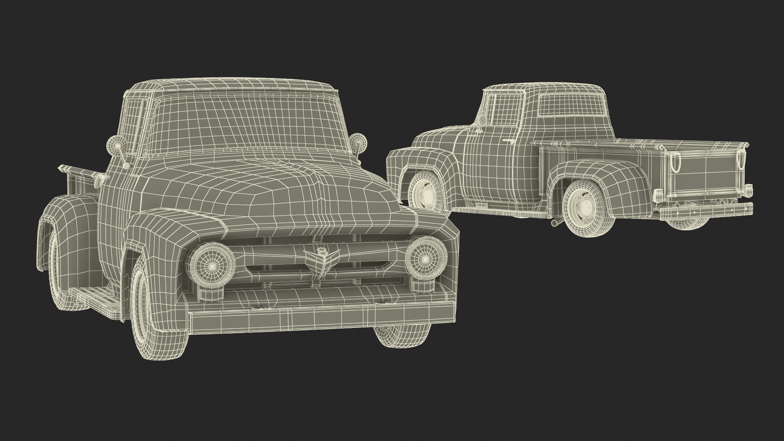This screenshot has height=441, width=784.
Task: Click the rear truck's driver door panel
Action: tap(490, 163)
